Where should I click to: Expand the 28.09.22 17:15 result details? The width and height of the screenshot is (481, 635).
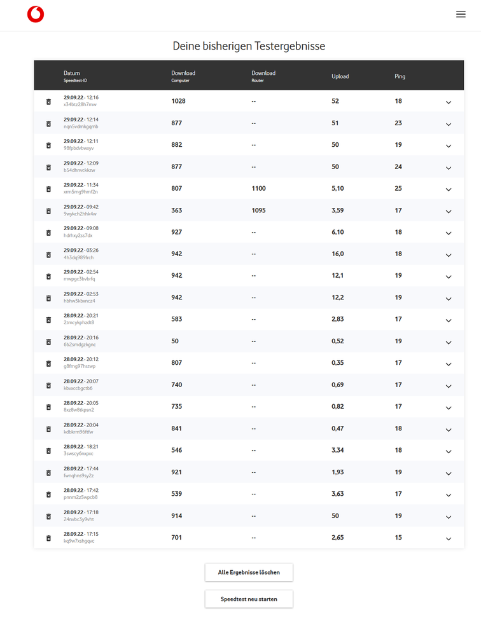click(x=449, y=539)
